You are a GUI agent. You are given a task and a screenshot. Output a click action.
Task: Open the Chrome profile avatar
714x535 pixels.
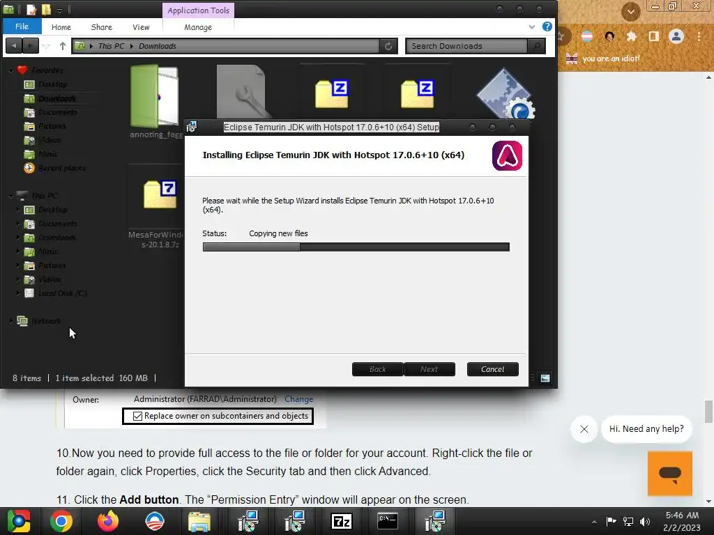tap(676, 36)
